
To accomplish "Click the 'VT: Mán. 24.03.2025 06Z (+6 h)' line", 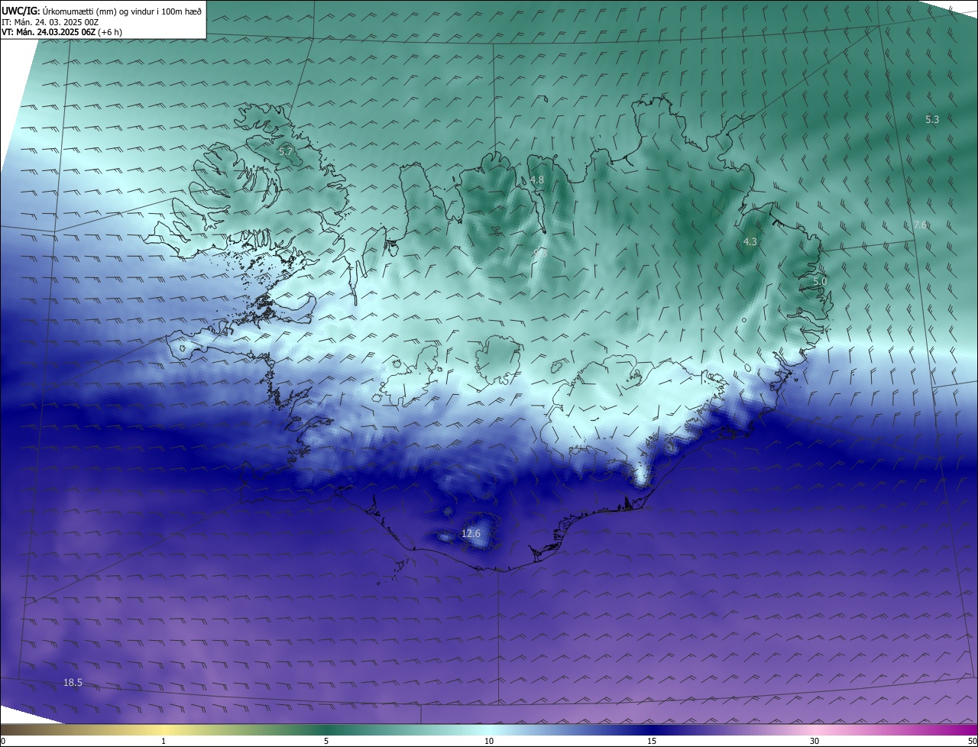I will pyautogui.click(x=62, y=32).
